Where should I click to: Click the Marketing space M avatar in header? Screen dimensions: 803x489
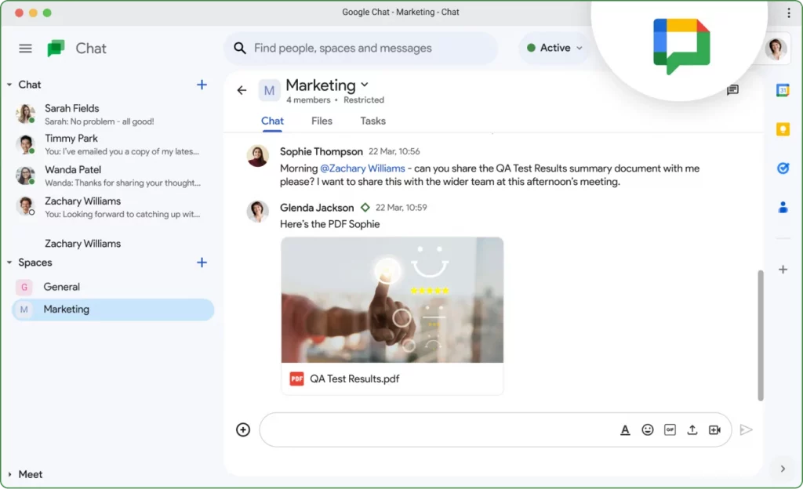tap(269, 91)
